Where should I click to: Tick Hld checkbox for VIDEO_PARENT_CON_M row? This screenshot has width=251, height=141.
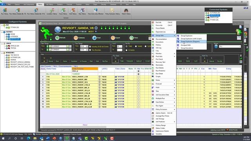[x=138, y=93]
